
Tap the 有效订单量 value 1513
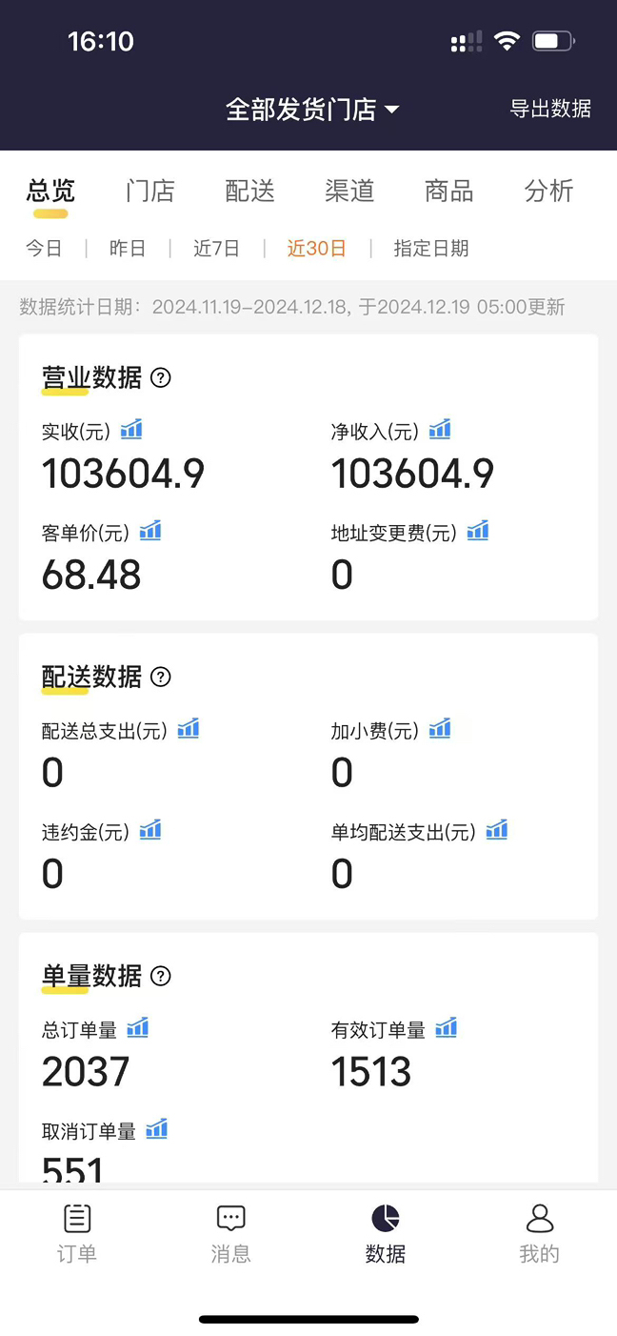pyautogui.click(x=372, y=1072)
